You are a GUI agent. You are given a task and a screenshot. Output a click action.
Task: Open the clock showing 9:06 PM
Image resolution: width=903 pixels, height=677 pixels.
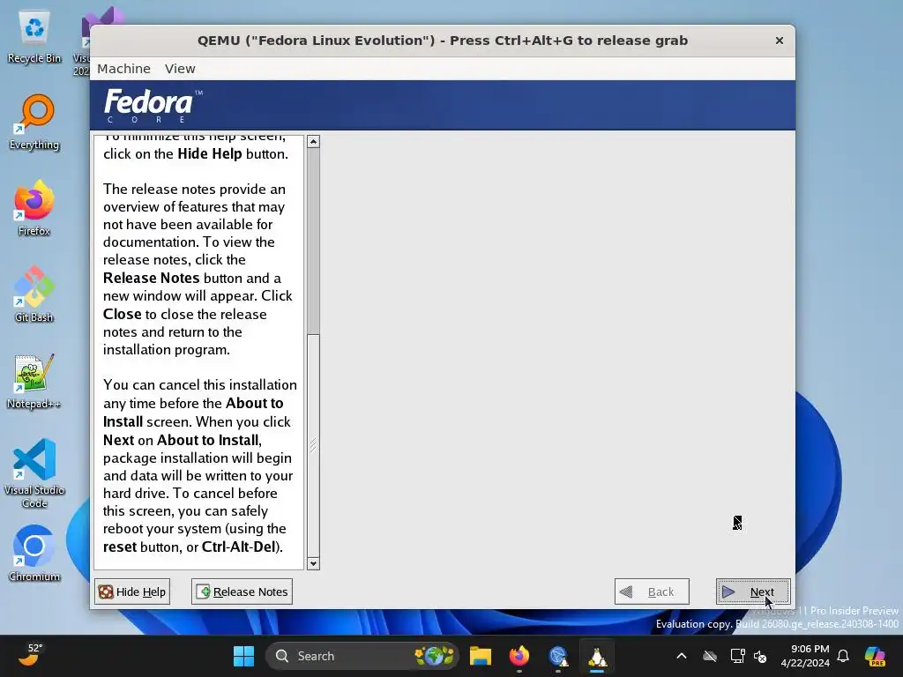point(805,656)
